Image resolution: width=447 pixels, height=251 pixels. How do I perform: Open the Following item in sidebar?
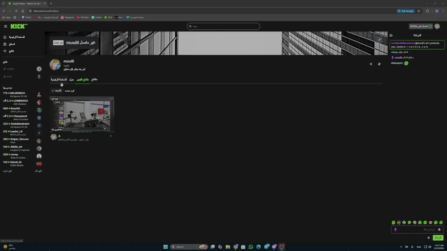[x=9, y=51]
